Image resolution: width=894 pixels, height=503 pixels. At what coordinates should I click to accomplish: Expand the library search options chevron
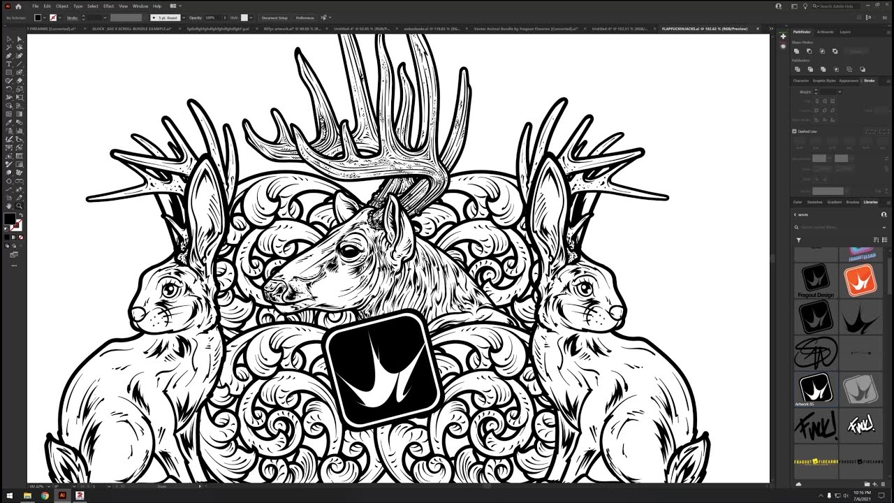click(x=884, y=227)
